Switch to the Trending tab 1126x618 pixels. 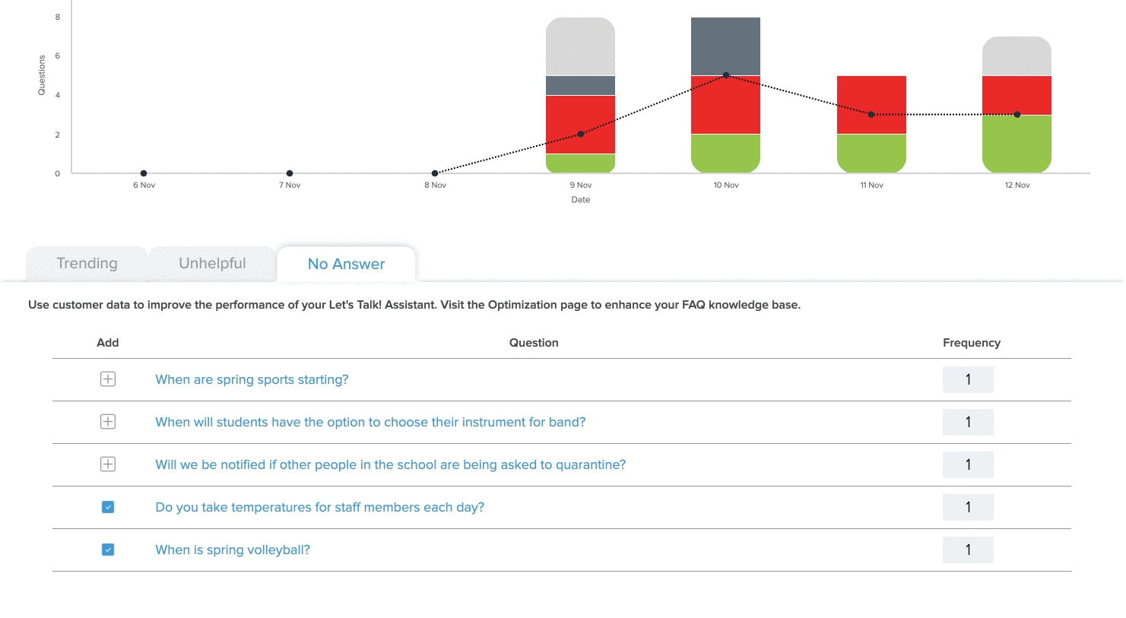(x=87, y=264)
